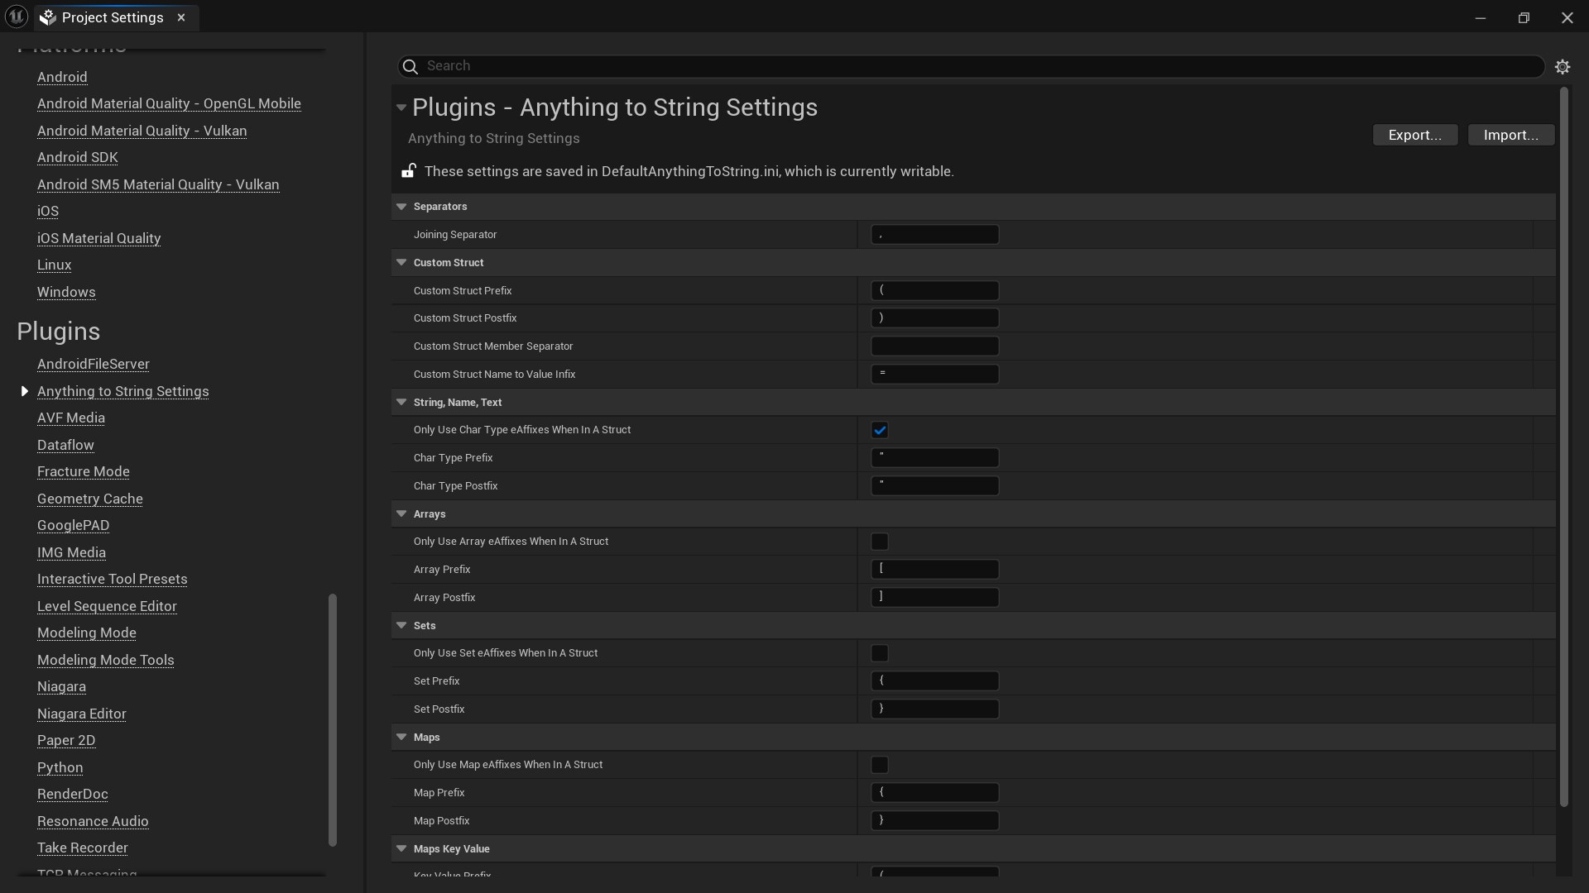Collapse the String, Name, Text section
Image resolution: width=1589 pixels, height=893 pixels.
tap(401, 403)
